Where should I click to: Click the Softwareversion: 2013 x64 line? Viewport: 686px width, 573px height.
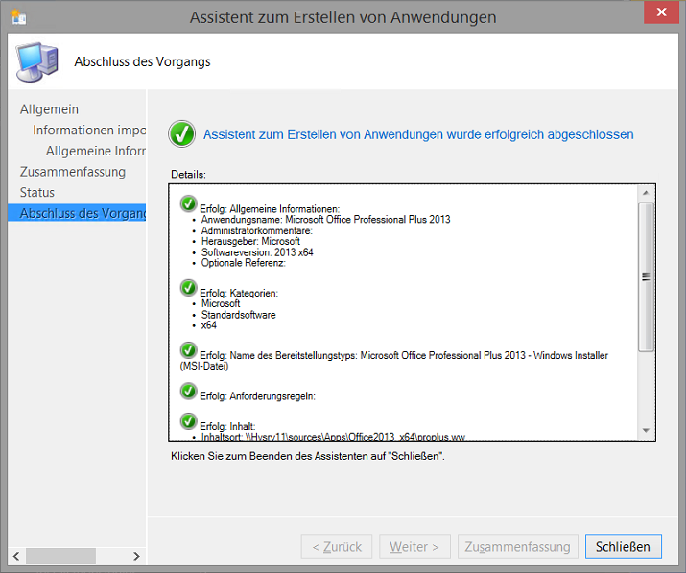(257, 252)
